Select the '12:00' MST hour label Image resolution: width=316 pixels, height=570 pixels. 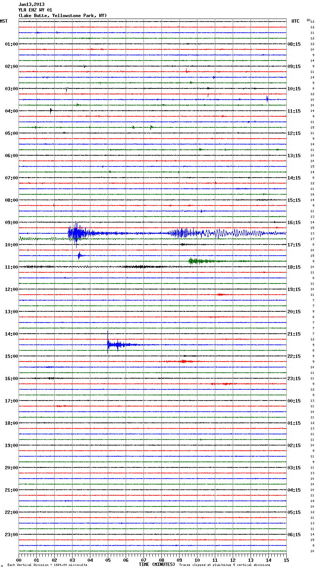(12, 289)
